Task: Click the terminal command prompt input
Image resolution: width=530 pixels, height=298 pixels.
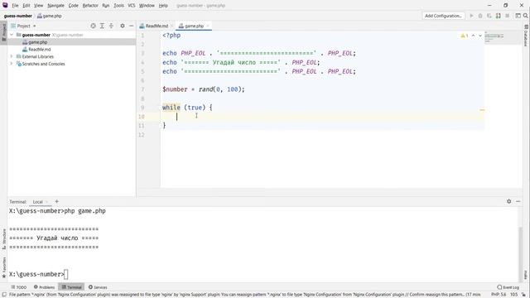Action: point(66,274)
